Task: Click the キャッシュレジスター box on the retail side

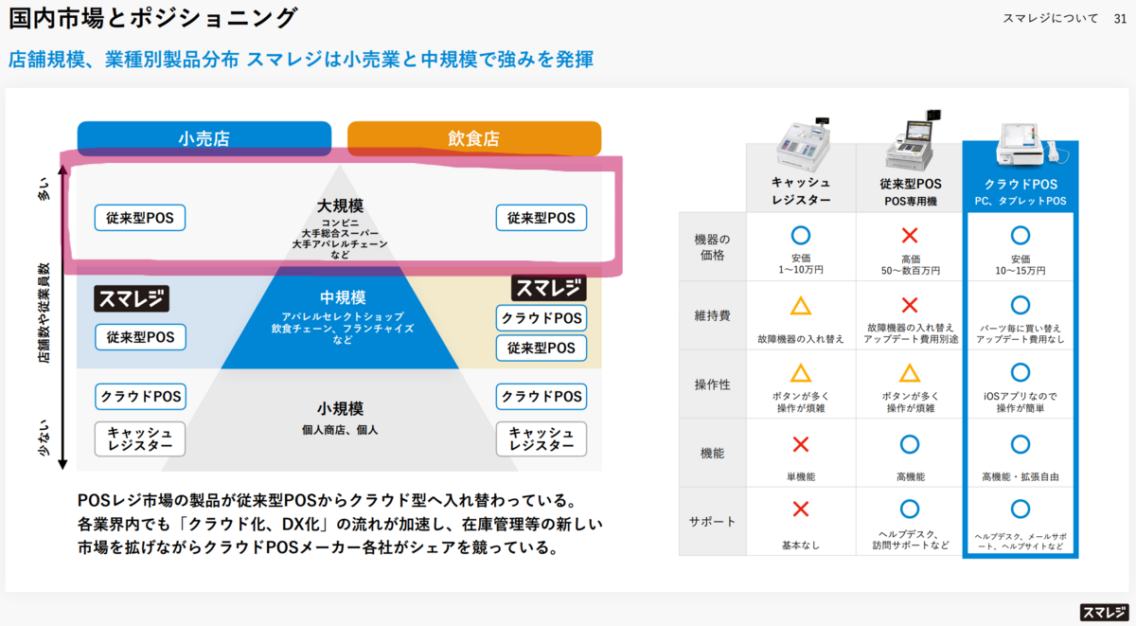Action: click(x=140, y=438)
